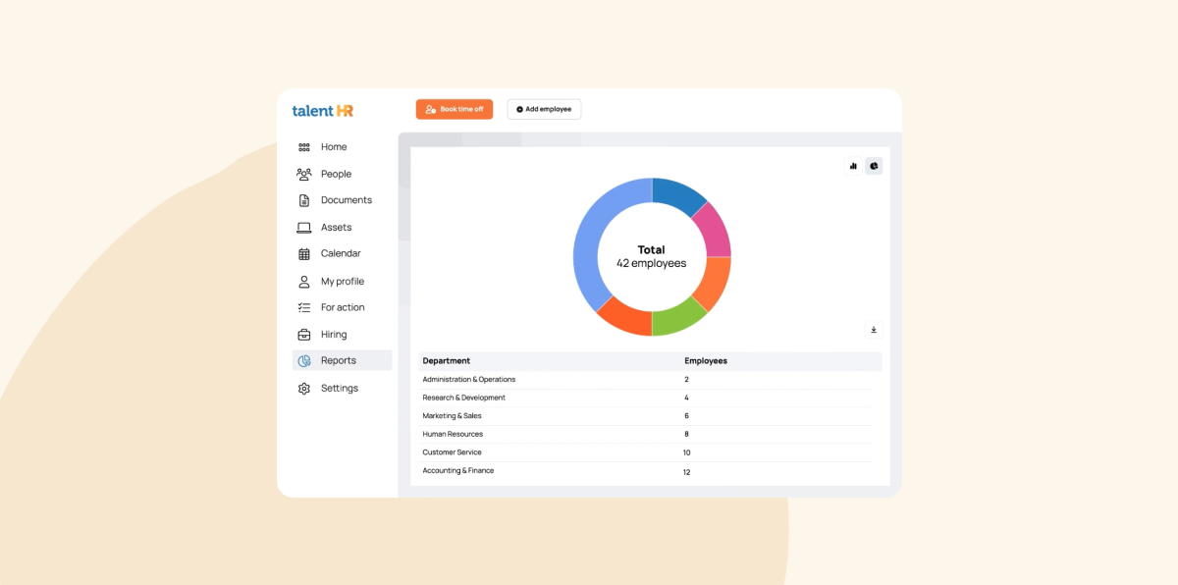Download the report with arrow icon
1178x585 pixels.
pos(874,330)
